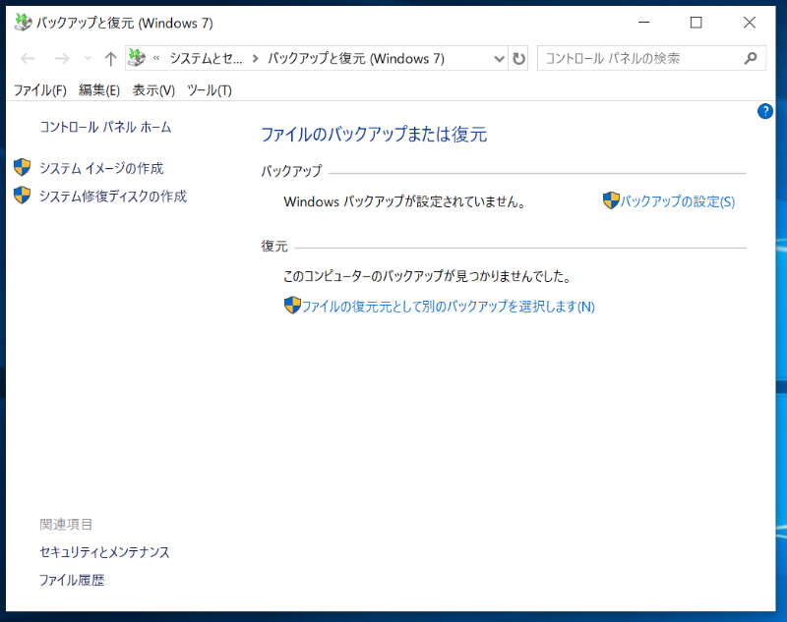Viewport: 787px width, 622px height.
Task: Click the Forward arrow navigation button
Action: [x=61, y=59]
